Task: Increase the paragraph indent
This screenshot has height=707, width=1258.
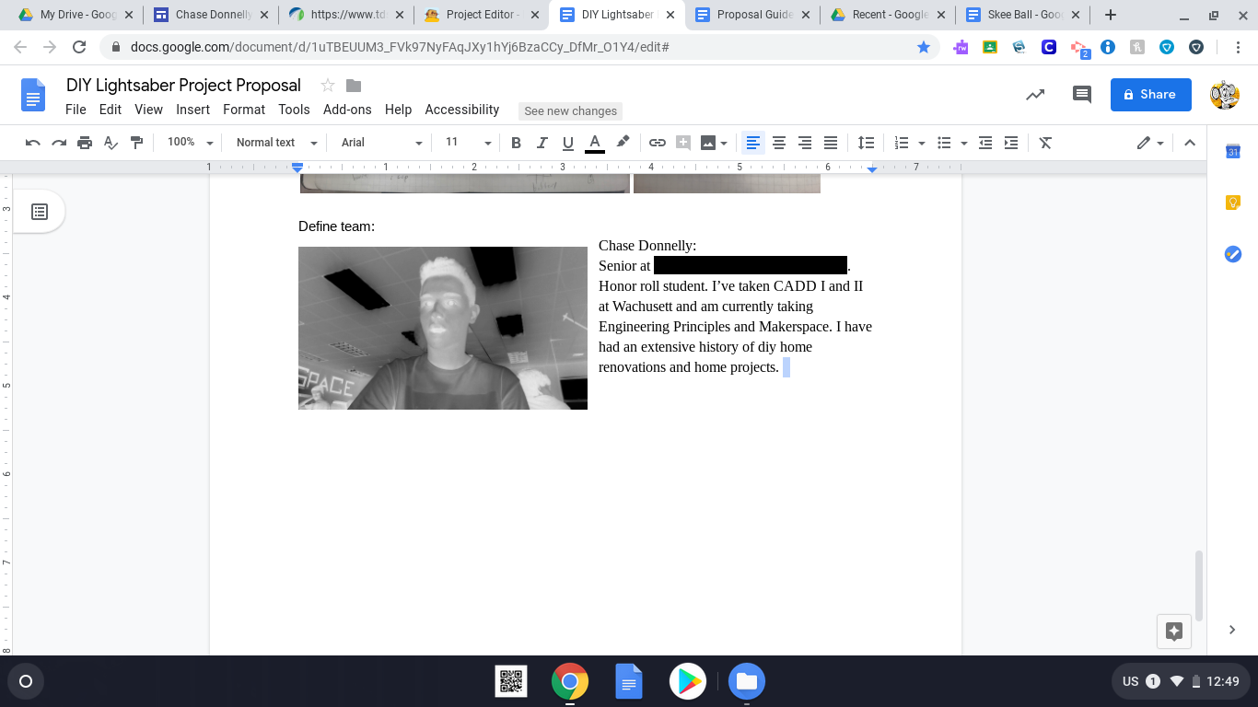Action: point(1011,143)
